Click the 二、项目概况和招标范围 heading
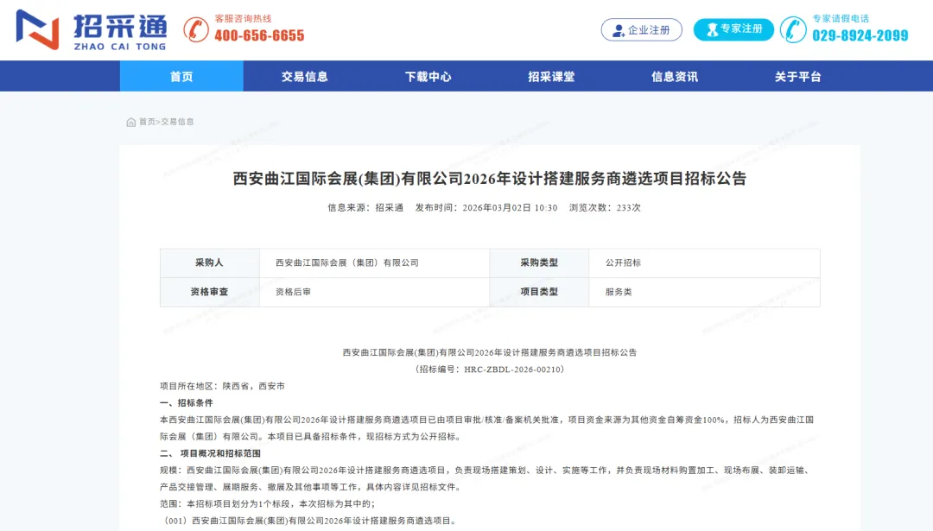Image resolution: width=933 pixels, height=531 pixels. coord(210,453)
